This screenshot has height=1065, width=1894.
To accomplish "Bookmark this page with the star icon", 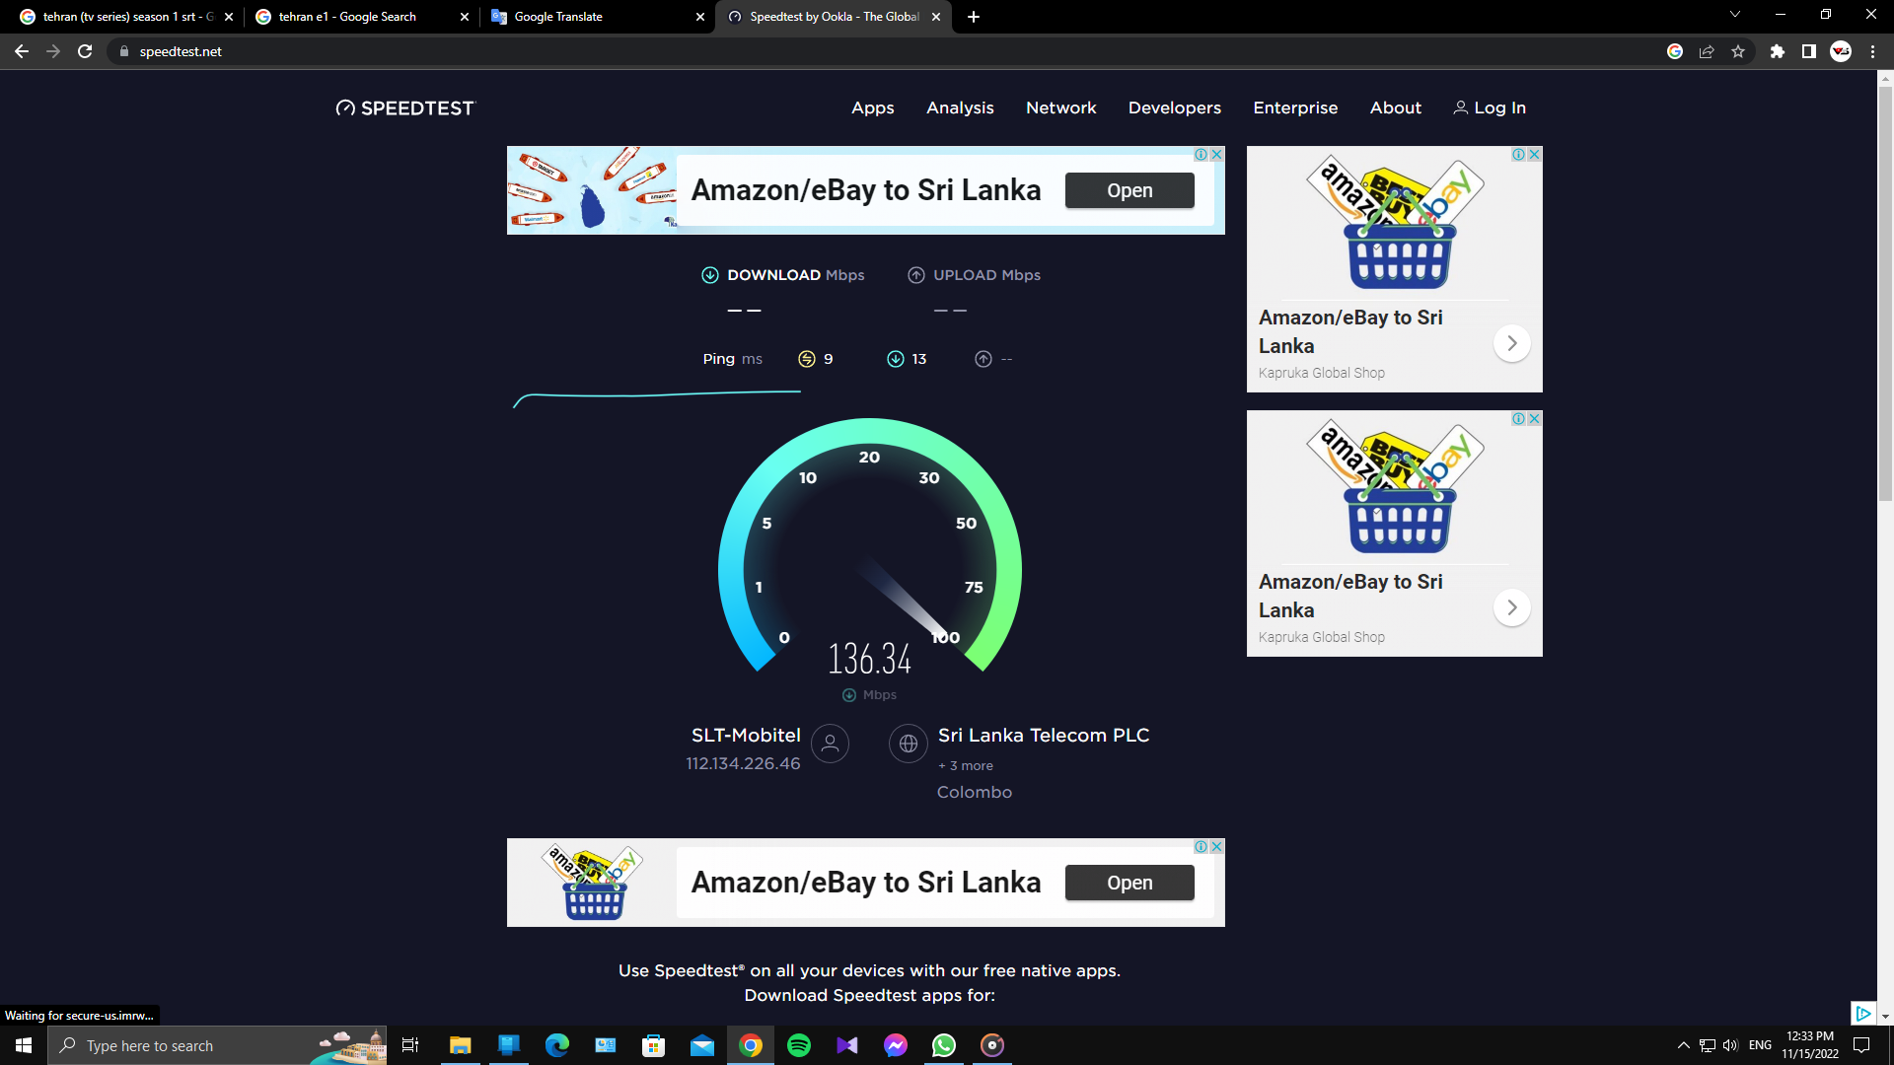I will click(x=1738, y=51).
